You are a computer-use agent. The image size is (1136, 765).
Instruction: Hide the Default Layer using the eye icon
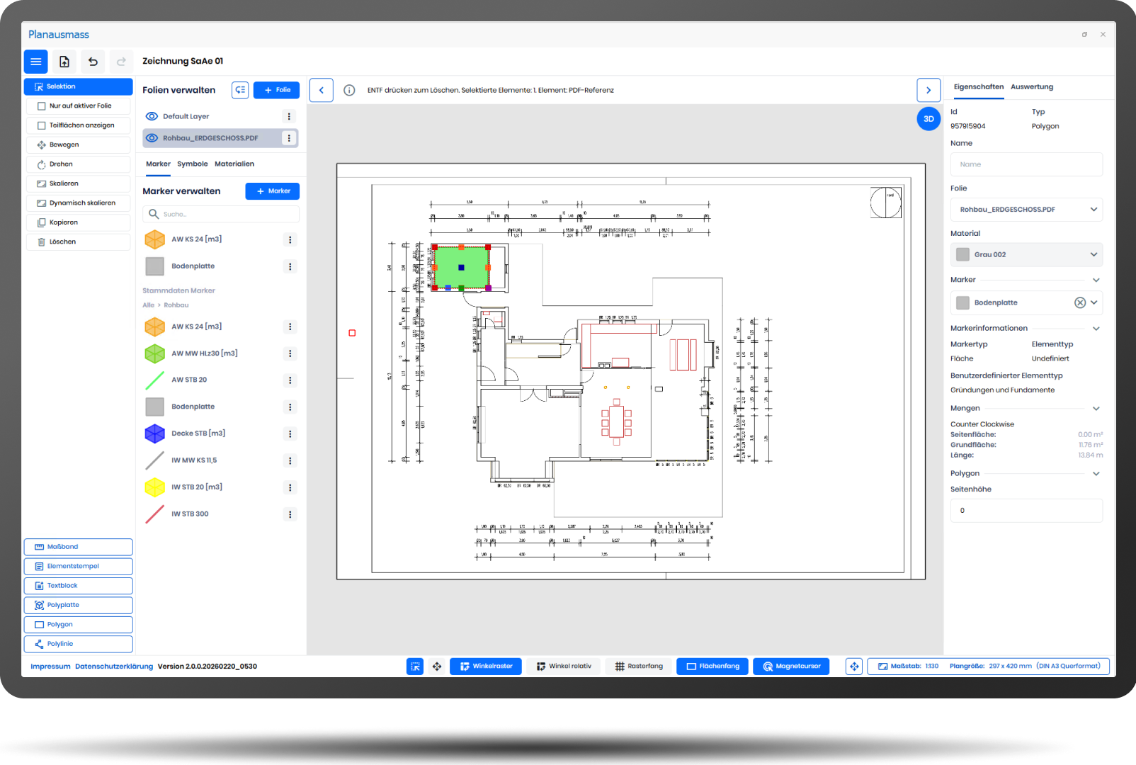(152, 117)
